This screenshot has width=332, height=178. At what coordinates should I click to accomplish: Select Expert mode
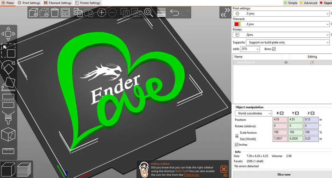click(325, 3)
